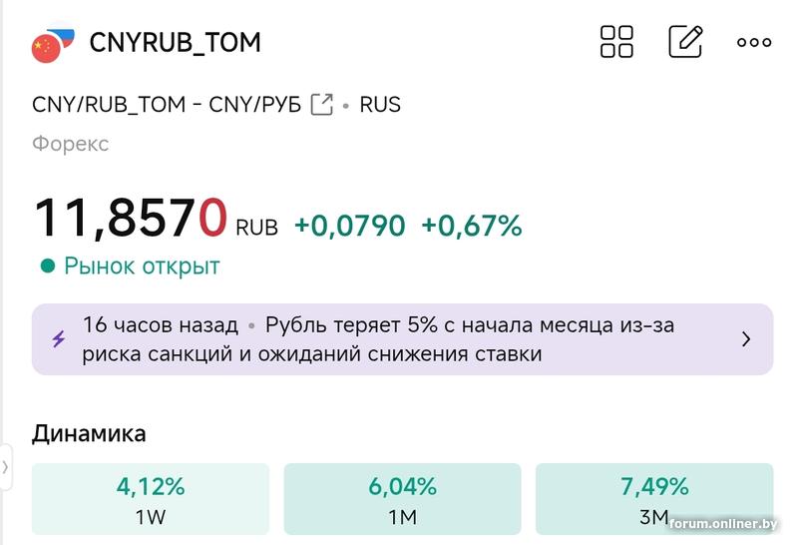Click the purple lightning news icon
The width and height of the screenshot is (798, 545).
[59, 338]
